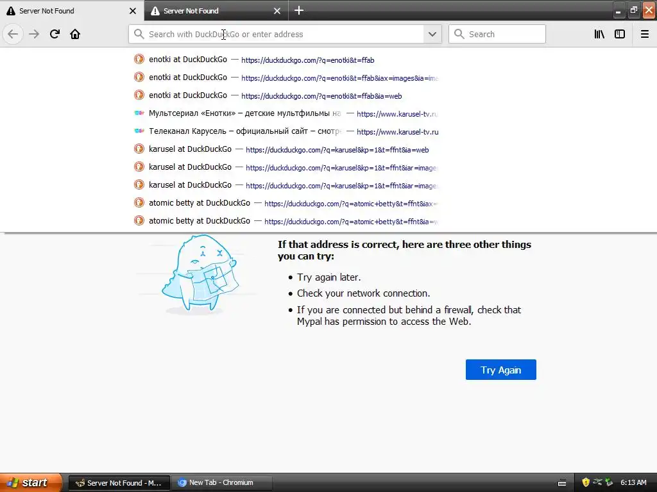The image size is (657, 492).
Task: Open the home page
Action: point(75,34)
